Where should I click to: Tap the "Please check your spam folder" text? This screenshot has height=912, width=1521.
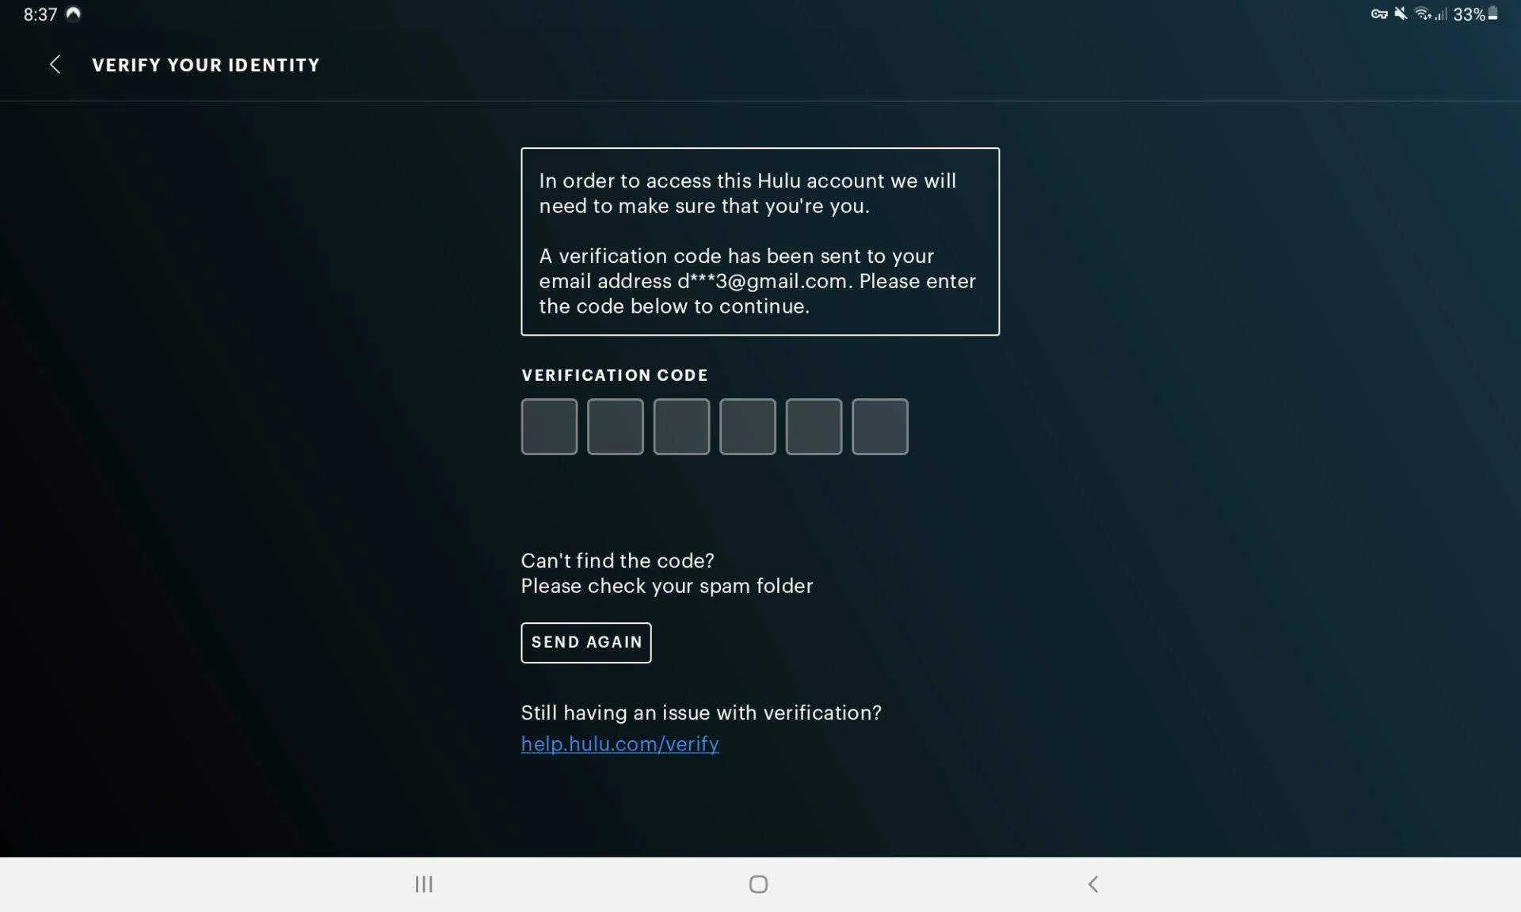[667, 586]
